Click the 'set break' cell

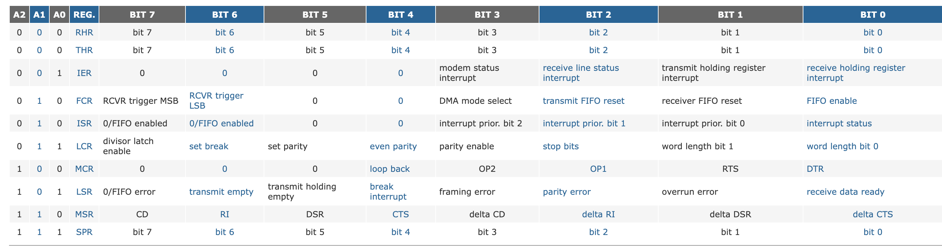click(208, 146)
